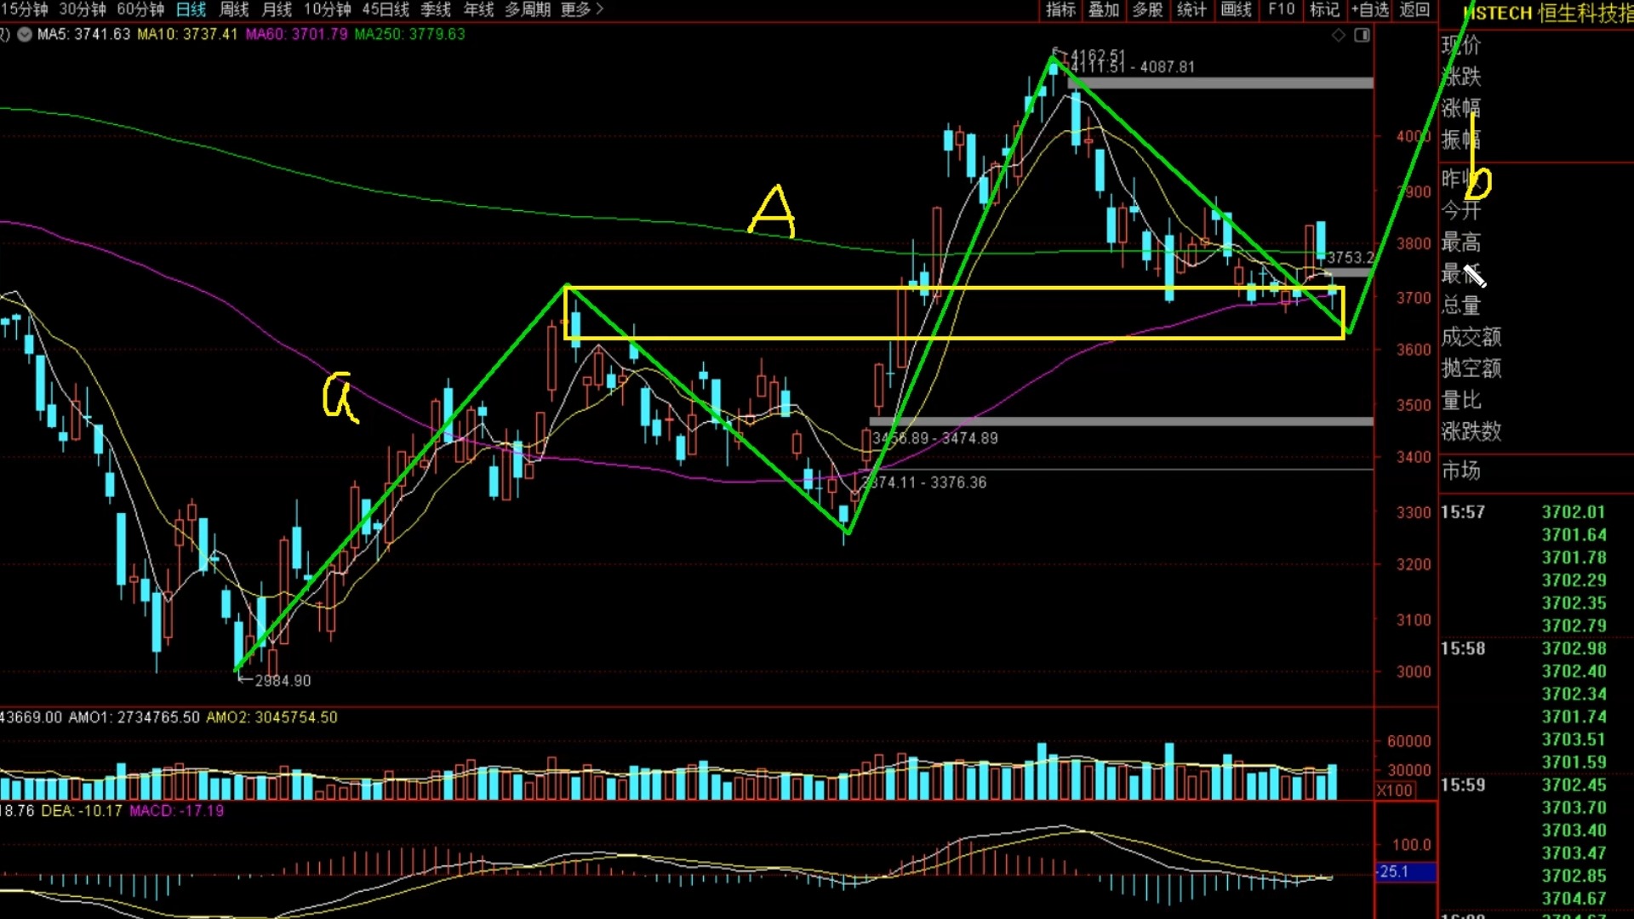
Task: Click the DEA: -10.17 value
Action: [82, 811]
